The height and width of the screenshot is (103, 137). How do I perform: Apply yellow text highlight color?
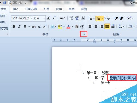click(60, 27)
